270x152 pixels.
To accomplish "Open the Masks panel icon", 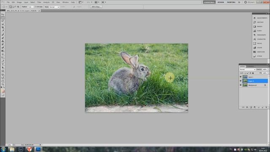I will [x=255, y=27].
